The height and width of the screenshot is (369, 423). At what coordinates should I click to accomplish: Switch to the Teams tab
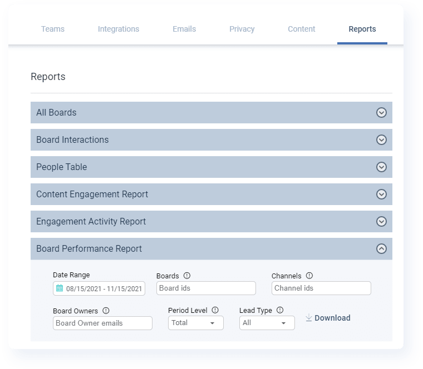coord(53,29)
